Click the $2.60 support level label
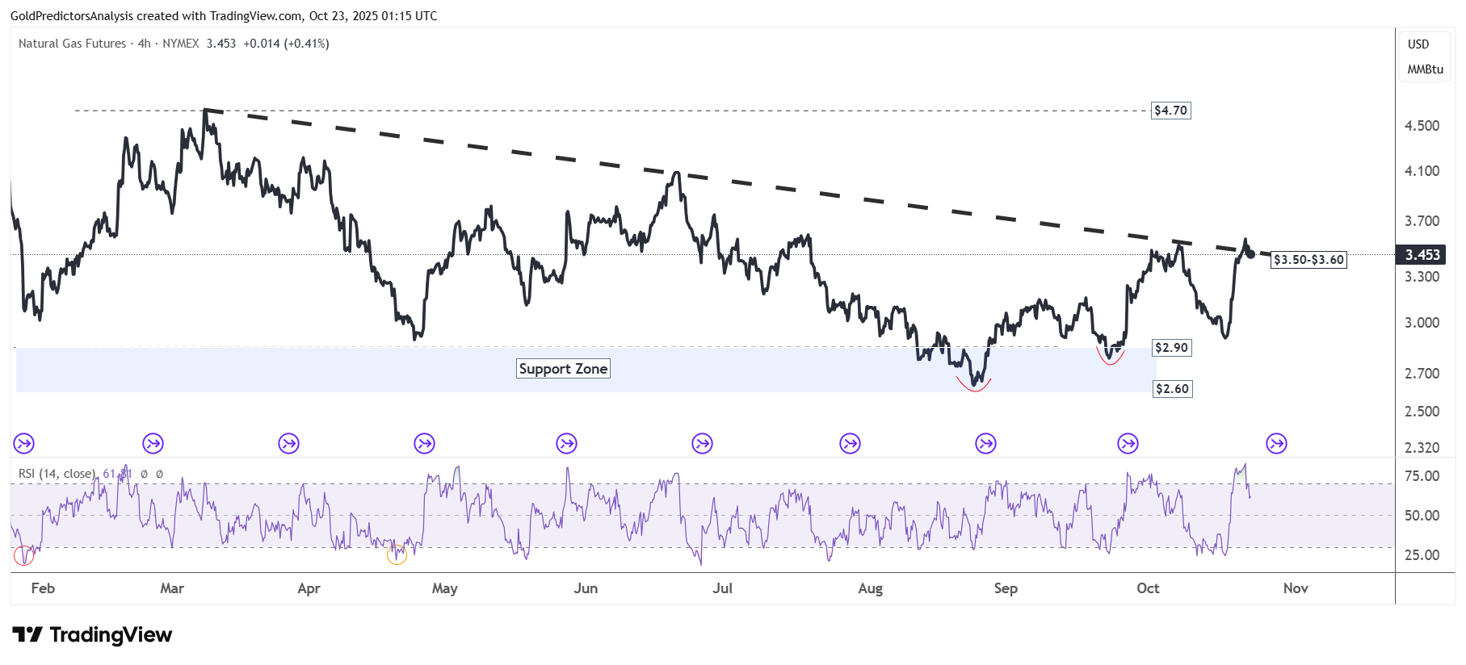Screen dimensions: 1466x665 tap(1172, 389)
